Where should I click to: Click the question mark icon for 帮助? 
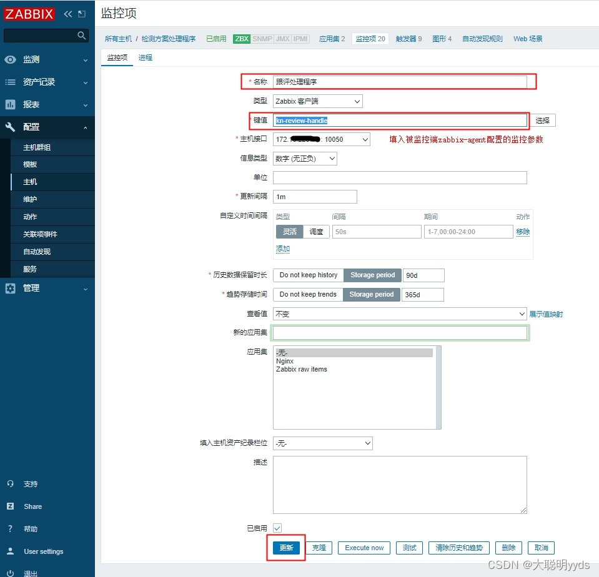(x=11, y=529)
